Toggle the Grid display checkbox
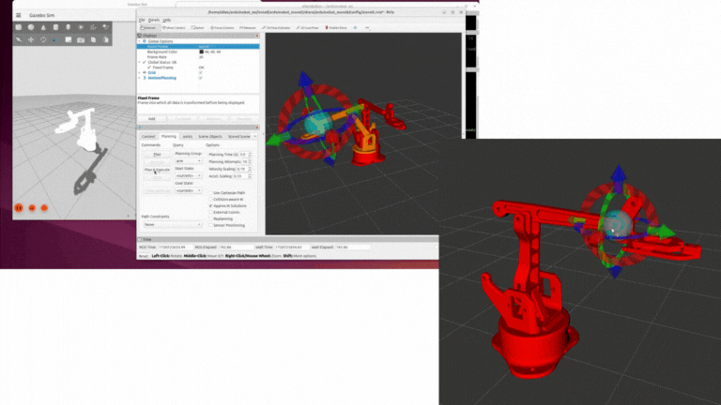 click(201, 72)
